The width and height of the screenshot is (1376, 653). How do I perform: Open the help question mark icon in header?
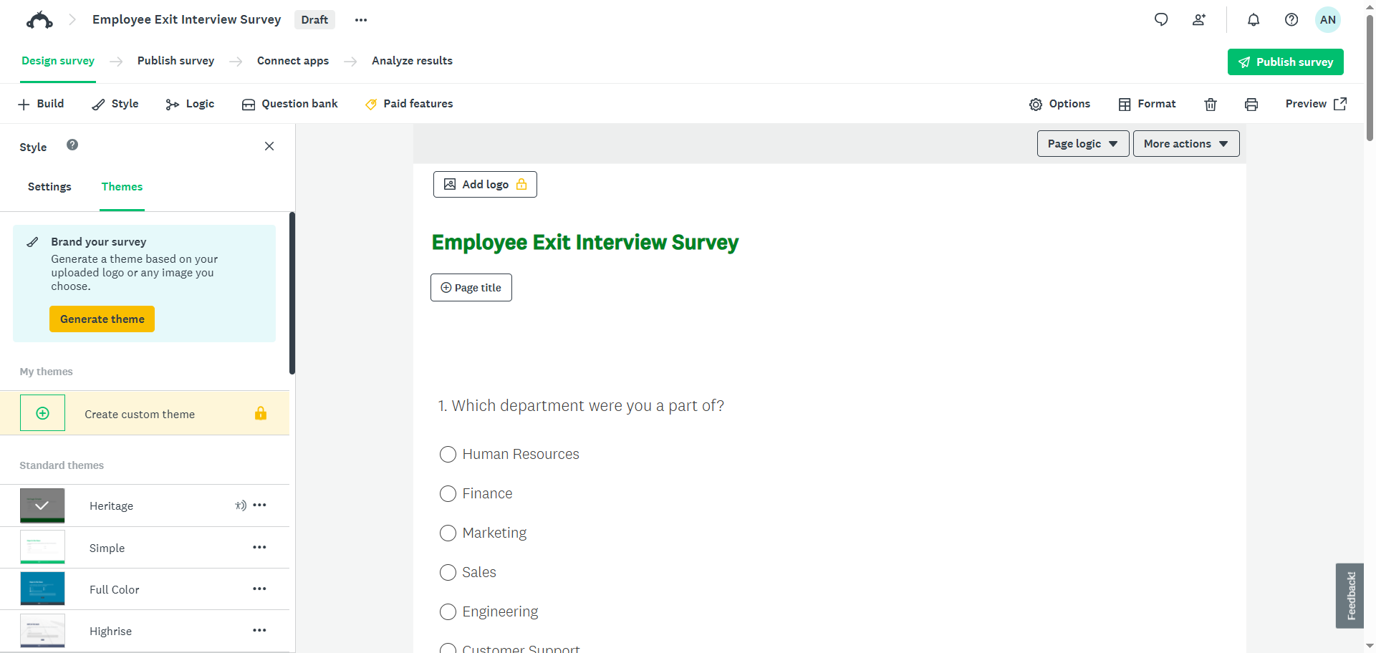click(1291, 20)
